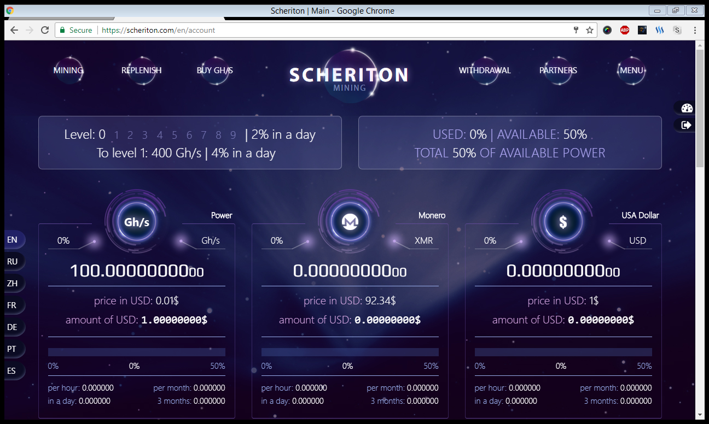This screenshot has height=424, width=709.
Task: Click the Power card title
Action: tap(222, 215)
